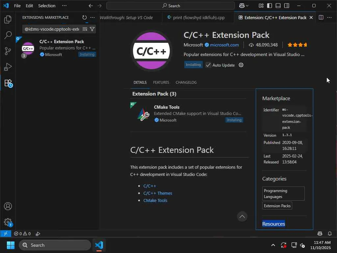This screenshot has width=337, height=253.
Task: Open the CMake Tools pack item
Action: (188, 114)
